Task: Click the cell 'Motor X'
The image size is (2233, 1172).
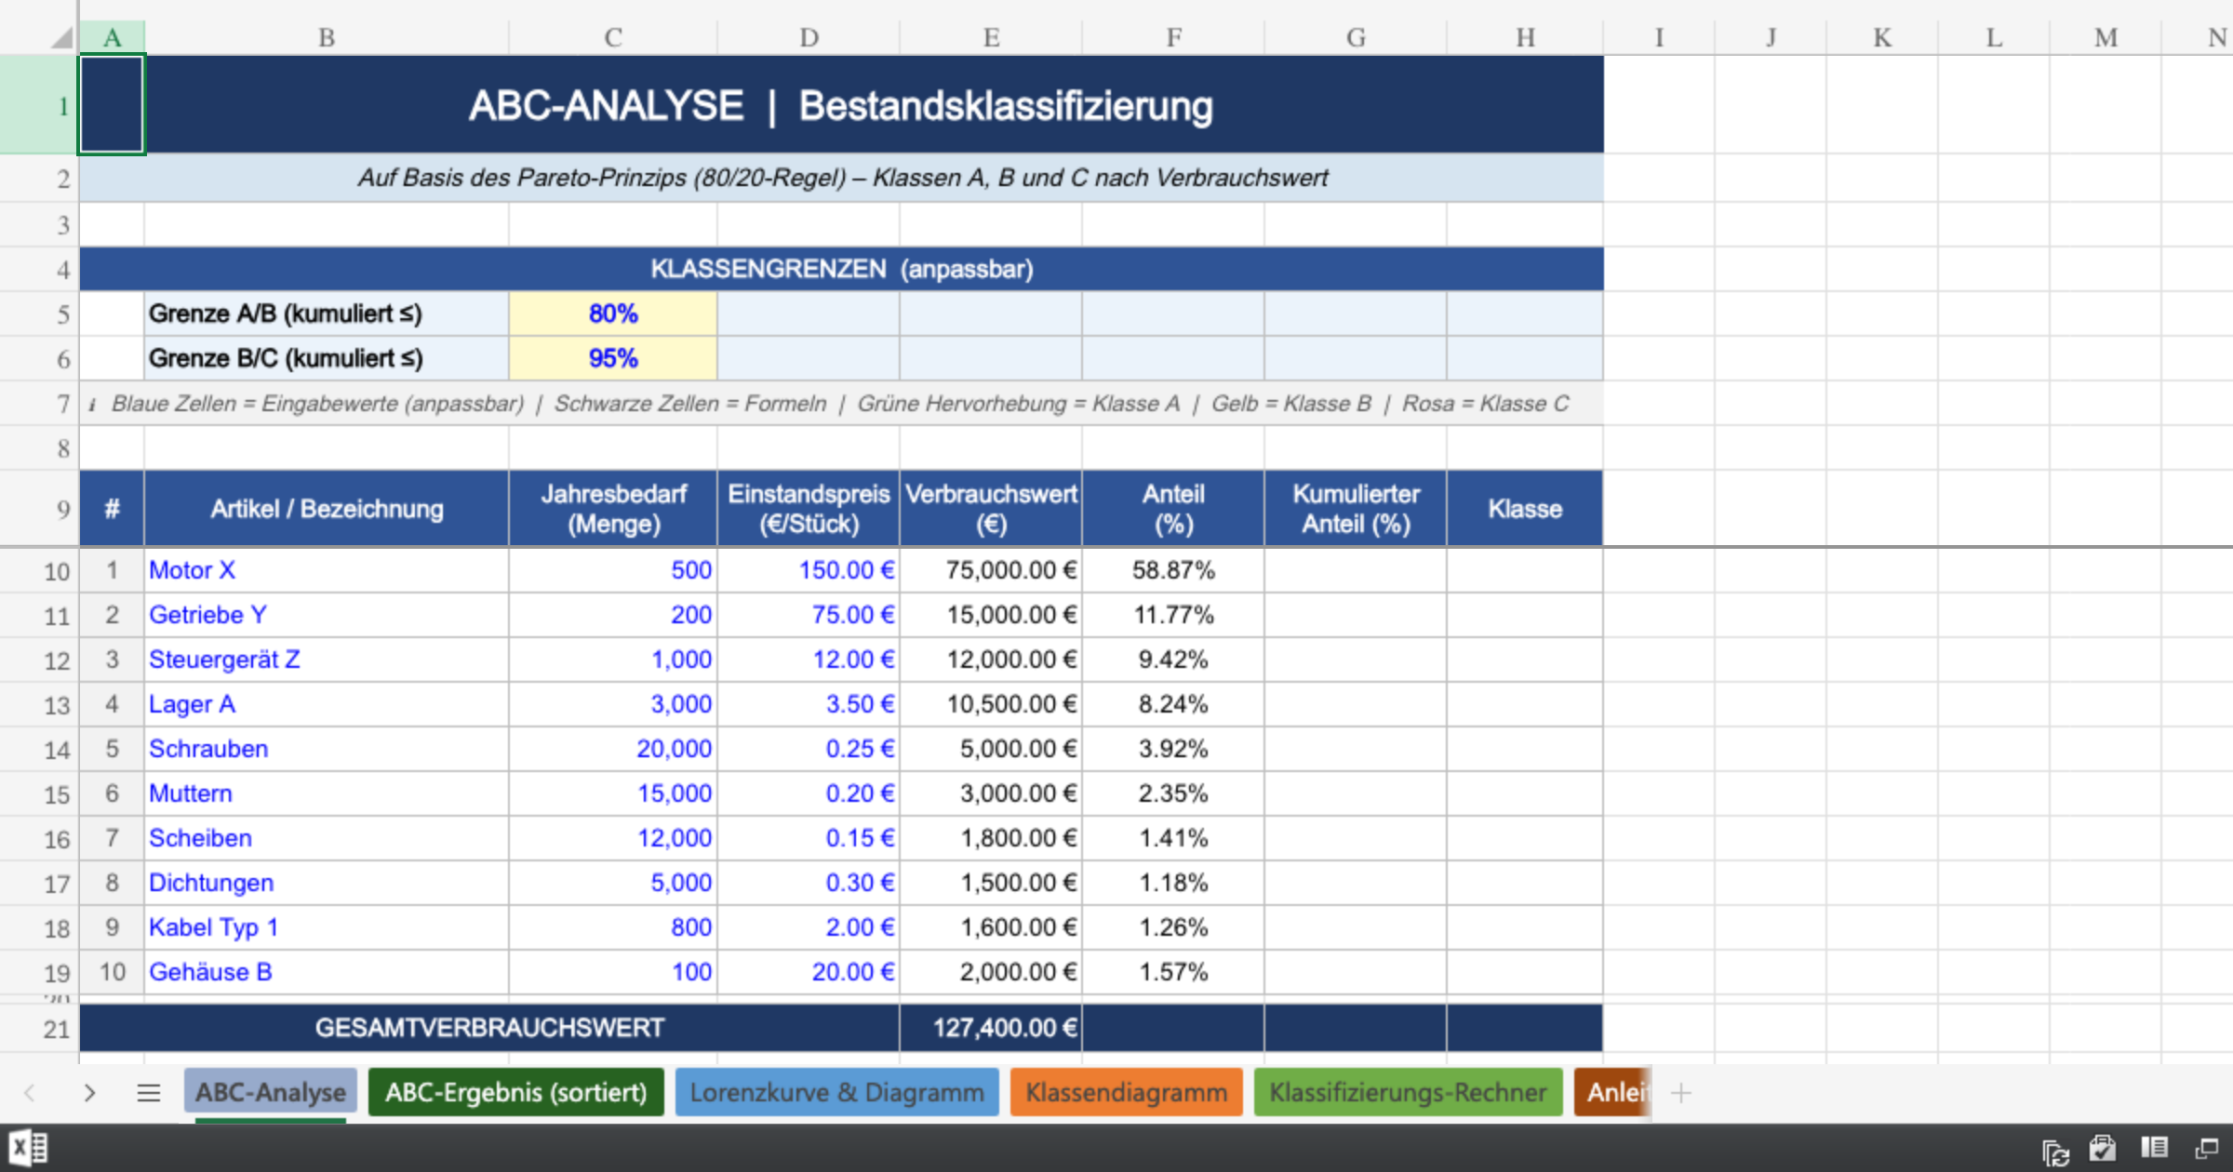Action: tap(327, 570)
